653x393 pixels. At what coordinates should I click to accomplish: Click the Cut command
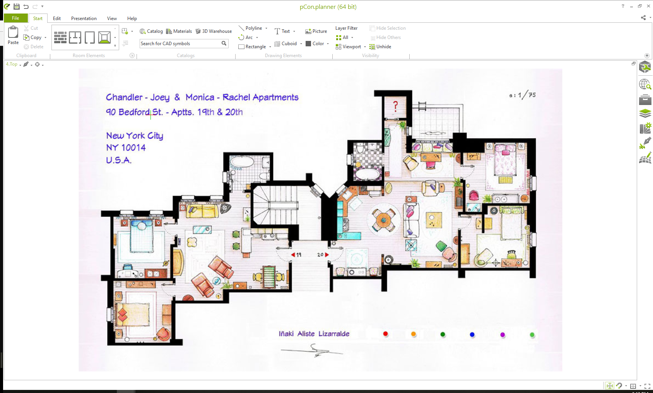pyautogui.click(x=31, y=28)
